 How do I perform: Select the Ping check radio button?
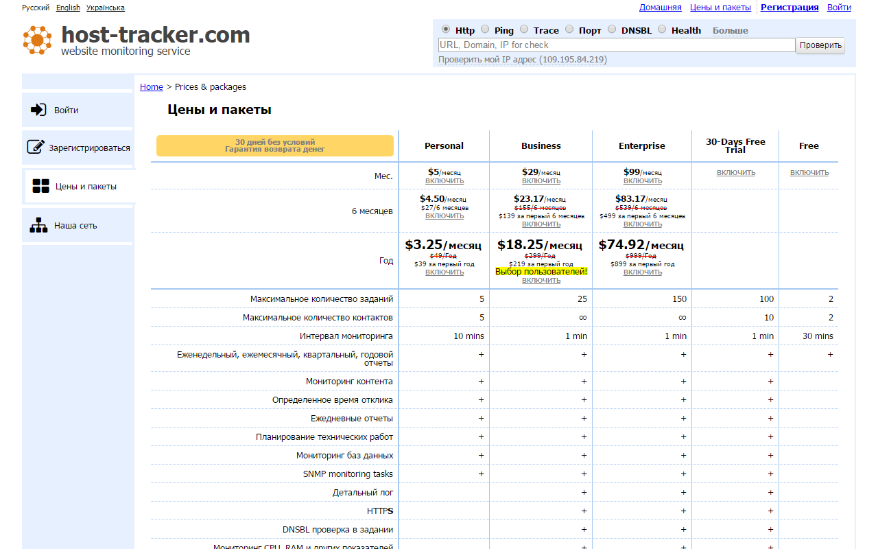pyautogui.click(x=485, y=30)
